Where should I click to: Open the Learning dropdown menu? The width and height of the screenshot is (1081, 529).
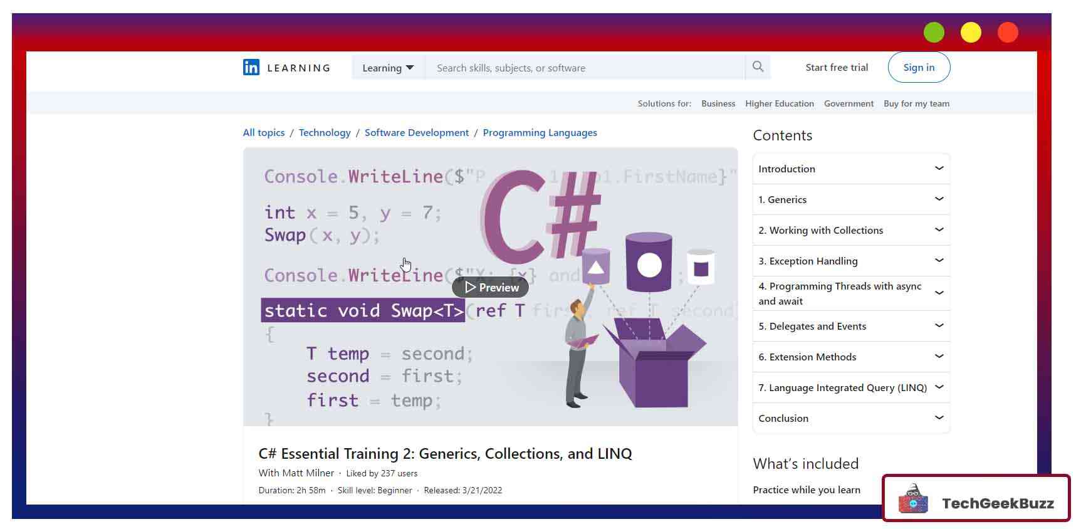388,68
